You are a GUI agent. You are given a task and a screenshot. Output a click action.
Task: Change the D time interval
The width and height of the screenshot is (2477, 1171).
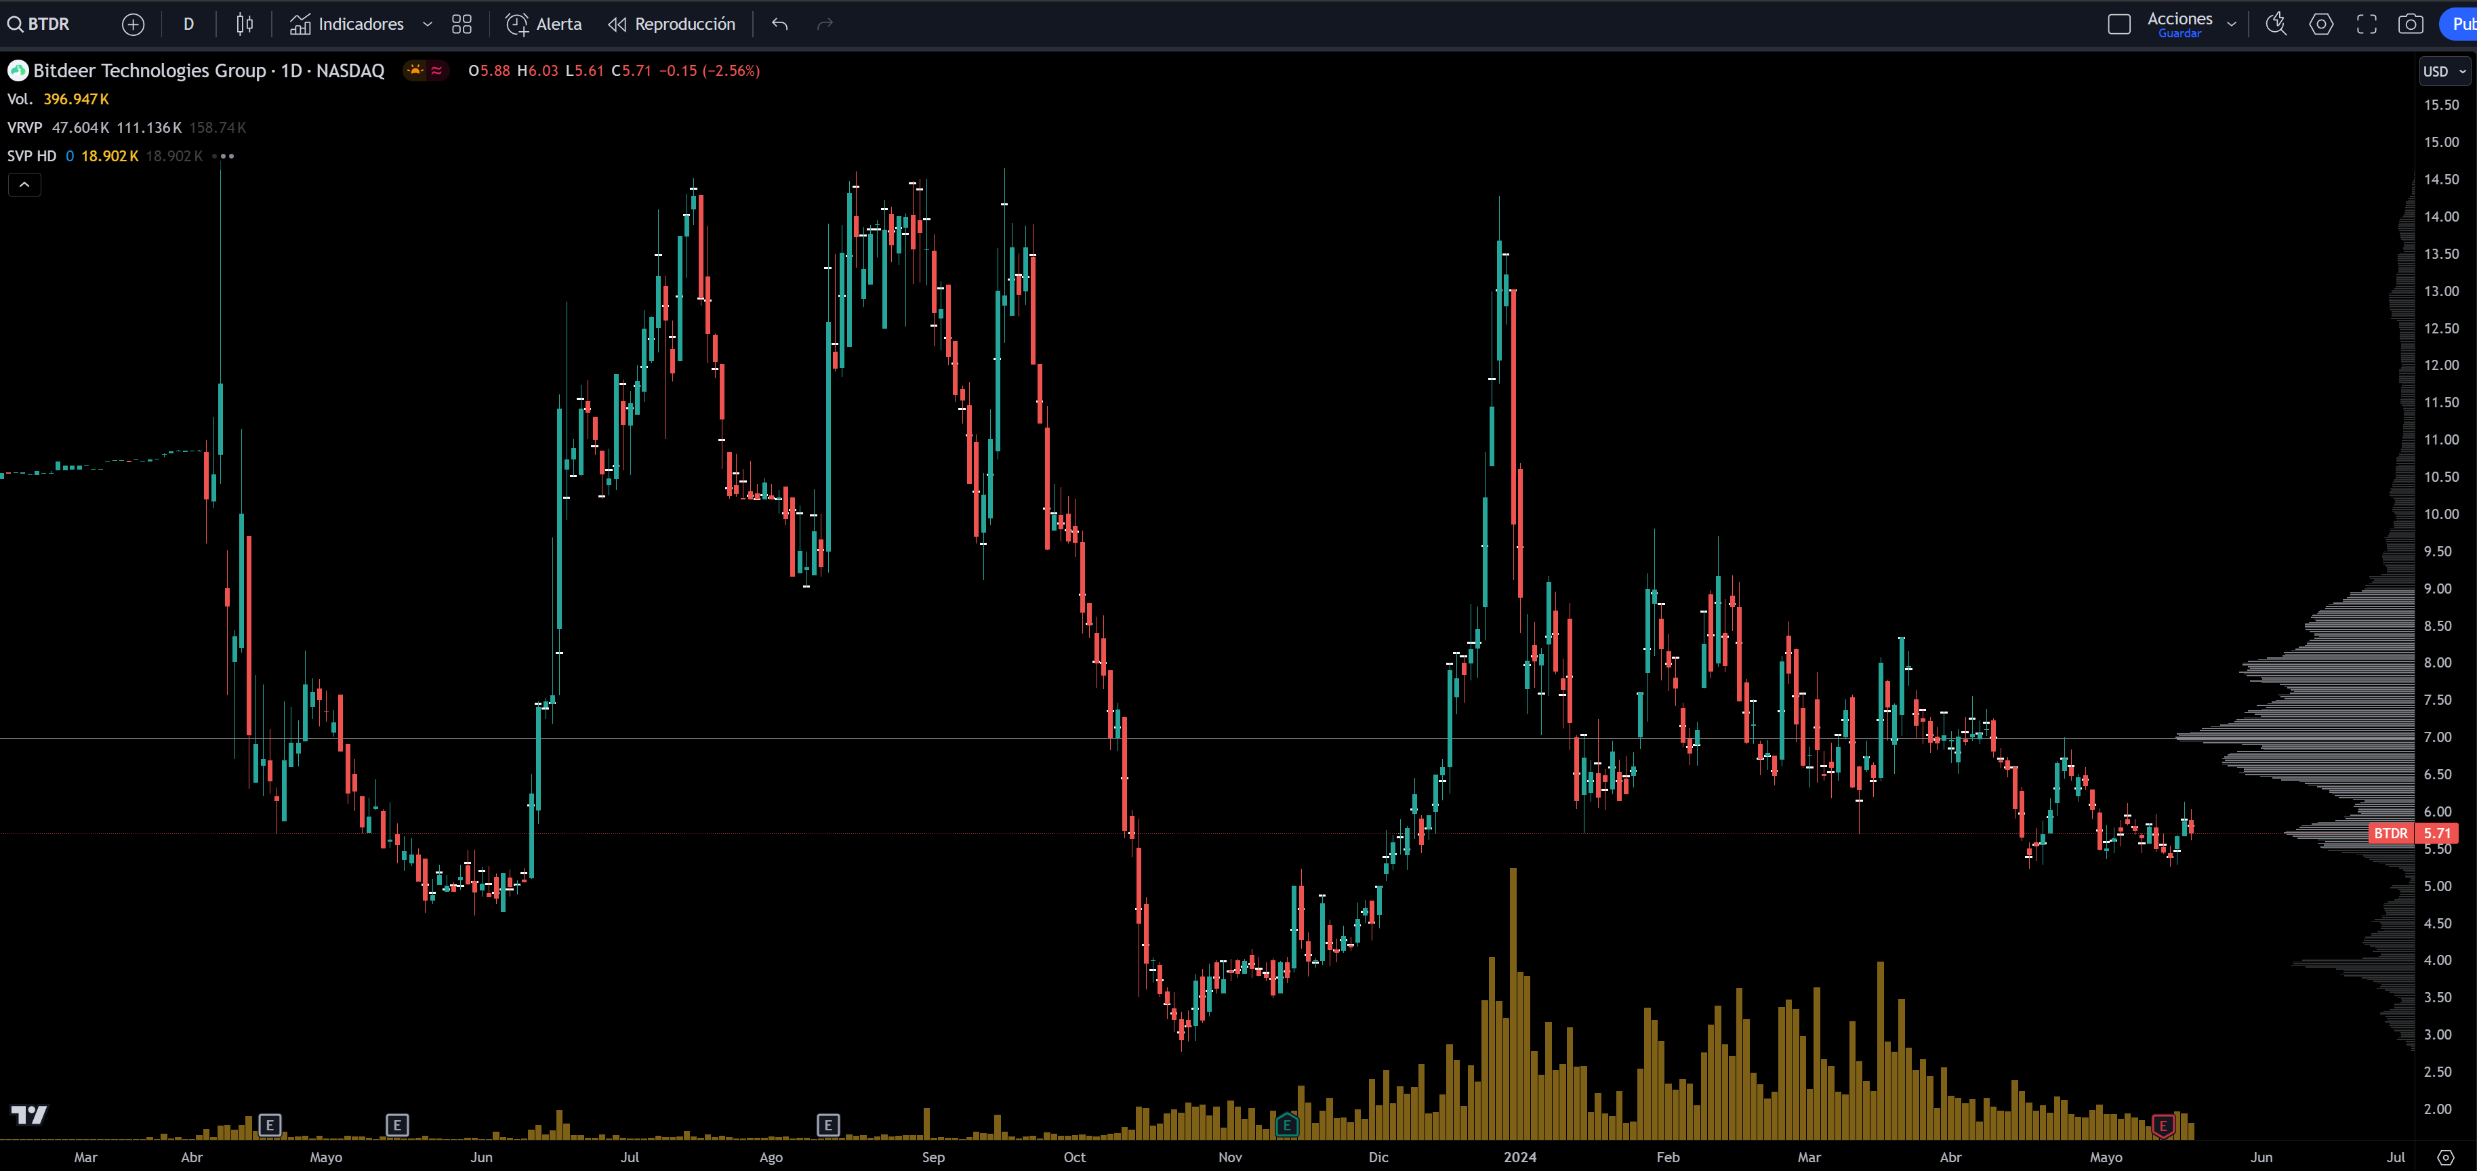click(188, 24)
